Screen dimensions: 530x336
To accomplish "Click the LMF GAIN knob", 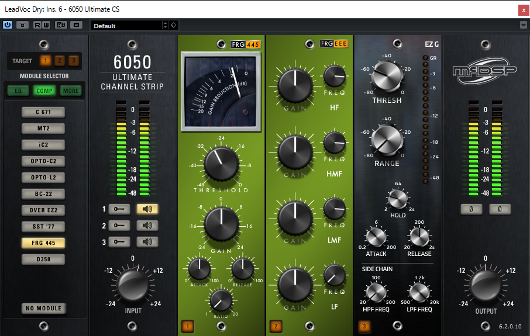I will pos(295,219).
